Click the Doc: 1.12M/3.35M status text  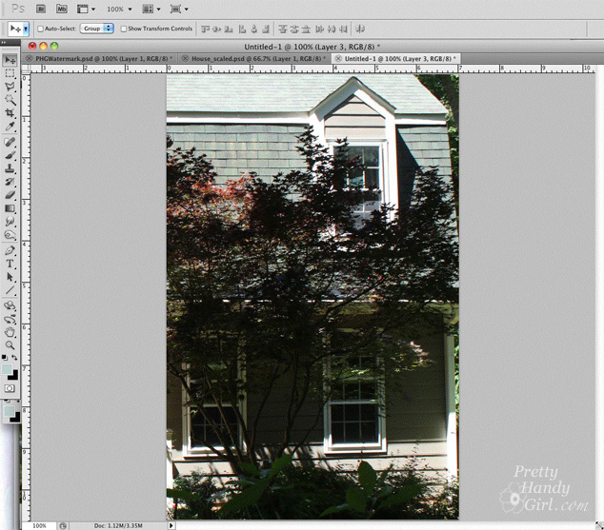point(118,526)
